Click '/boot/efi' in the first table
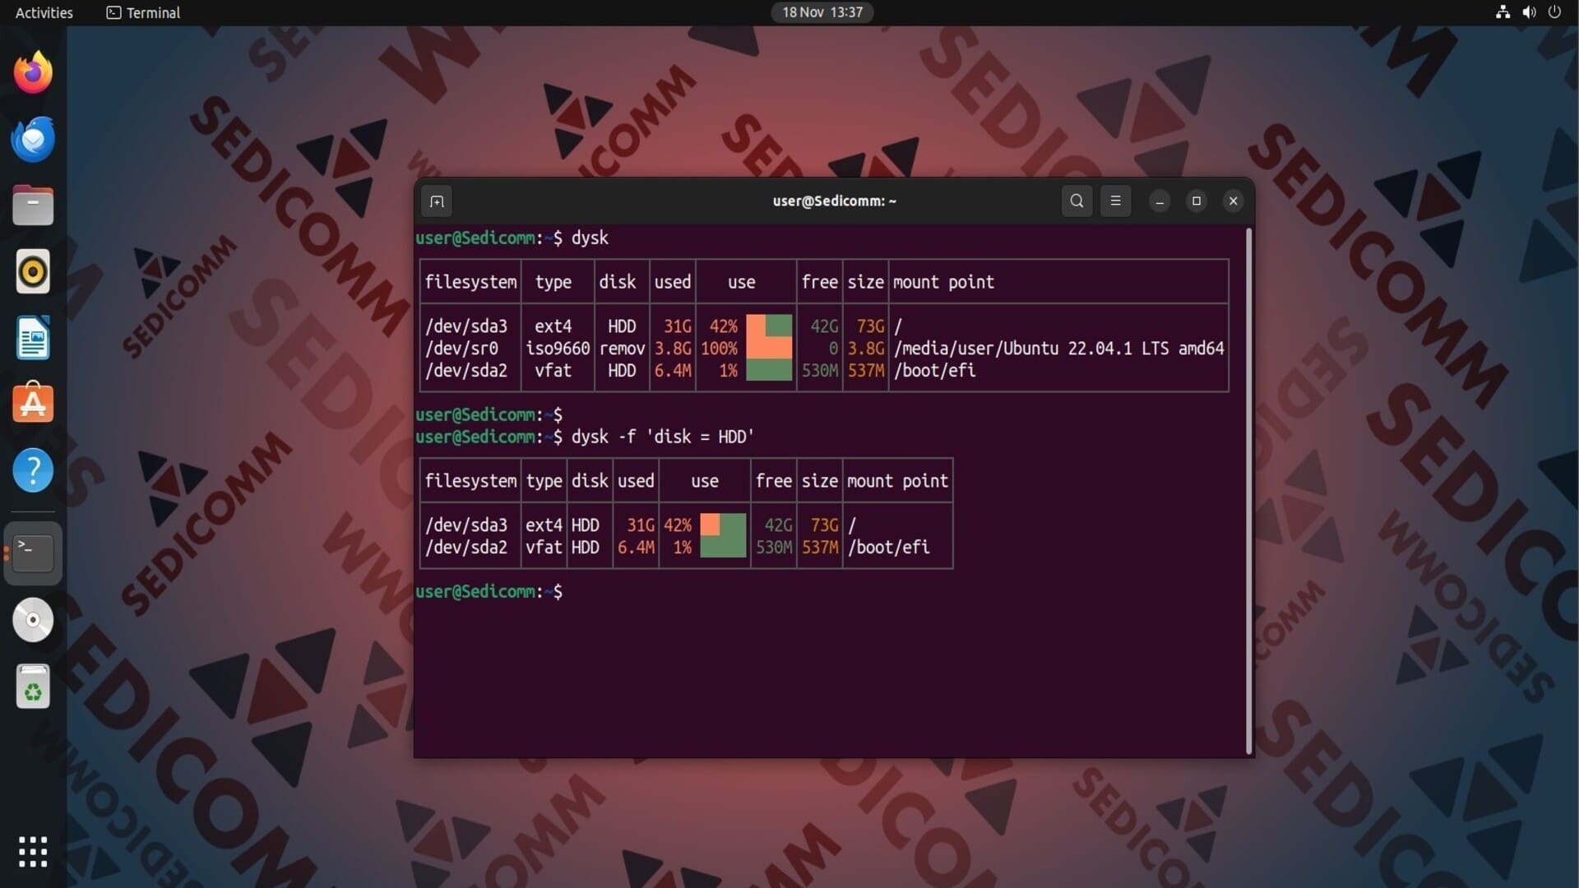1579x888 pixels. [x=934, y=371]
